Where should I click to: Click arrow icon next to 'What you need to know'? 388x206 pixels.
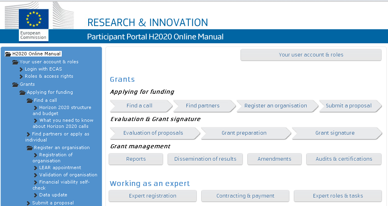tap(36, 121)
